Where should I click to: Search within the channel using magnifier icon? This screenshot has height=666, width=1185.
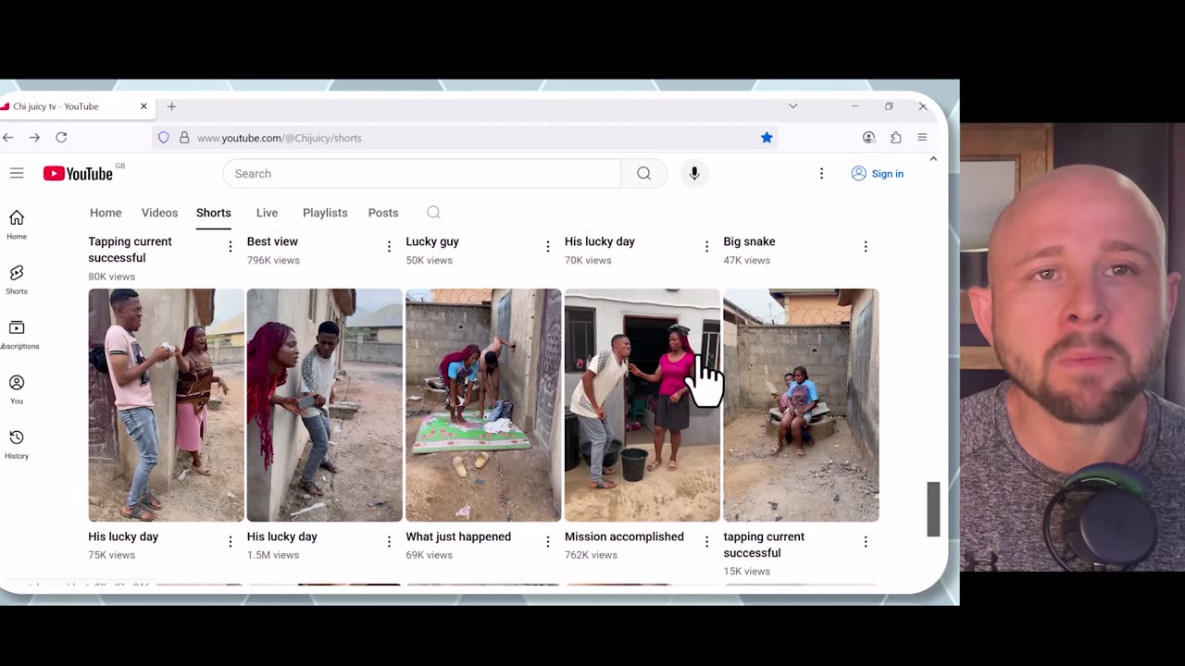click(x=433, y=213)
